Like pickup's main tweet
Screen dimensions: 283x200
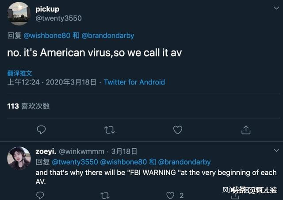(177, 130)
